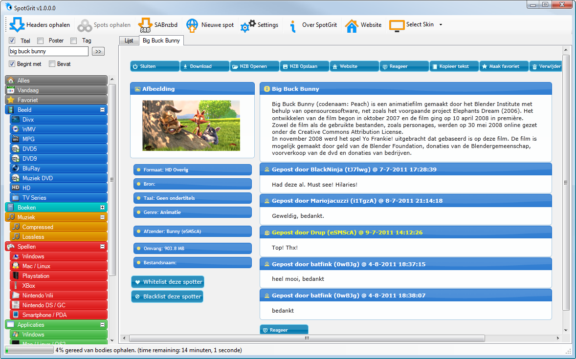The height and width of the screenshot is (359, 576).
Task: Collapse the Spellen category
Action: click(x=103, y=247)
